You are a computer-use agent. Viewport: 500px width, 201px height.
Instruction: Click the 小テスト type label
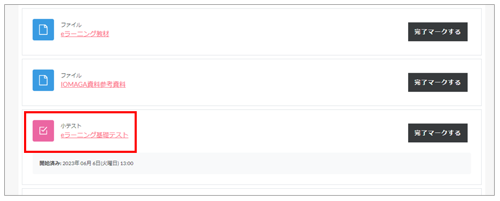[x=71, y=126]
